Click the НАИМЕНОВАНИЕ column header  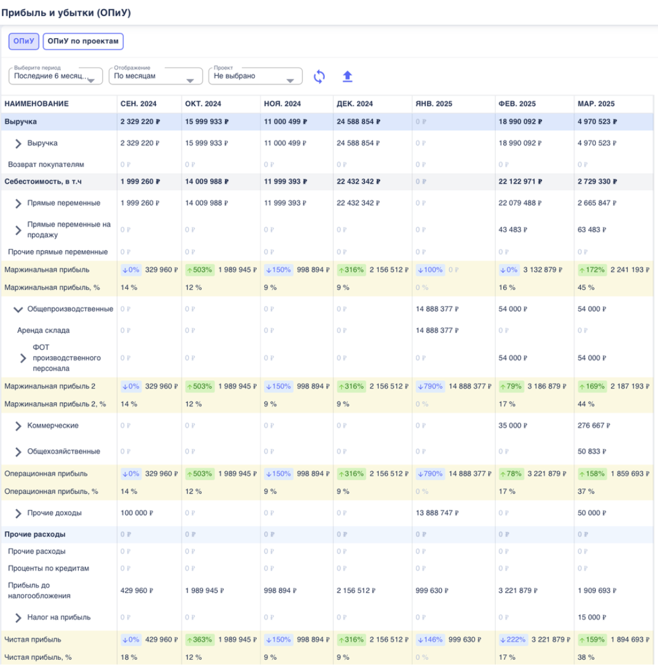(36, 104)
